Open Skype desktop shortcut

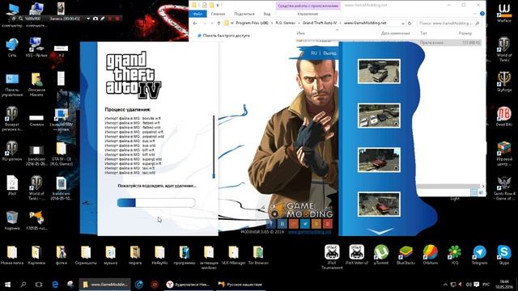click(x=503, y=255)
